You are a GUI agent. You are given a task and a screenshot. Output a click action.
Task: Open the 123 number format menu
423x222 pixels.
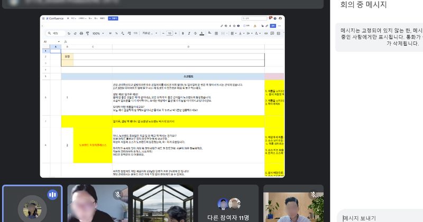tap(135, 33)
